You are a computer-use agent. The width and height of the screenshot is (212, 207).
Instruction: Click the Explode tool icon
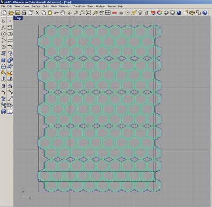pyautogui.click(x=10, y=73)
